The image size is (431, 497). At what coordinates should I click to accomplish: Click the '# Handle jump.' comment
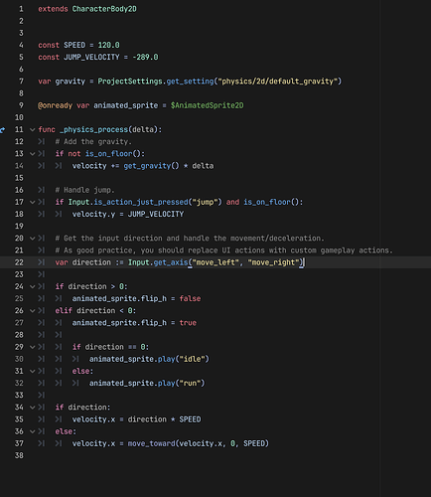click(84, 190)
